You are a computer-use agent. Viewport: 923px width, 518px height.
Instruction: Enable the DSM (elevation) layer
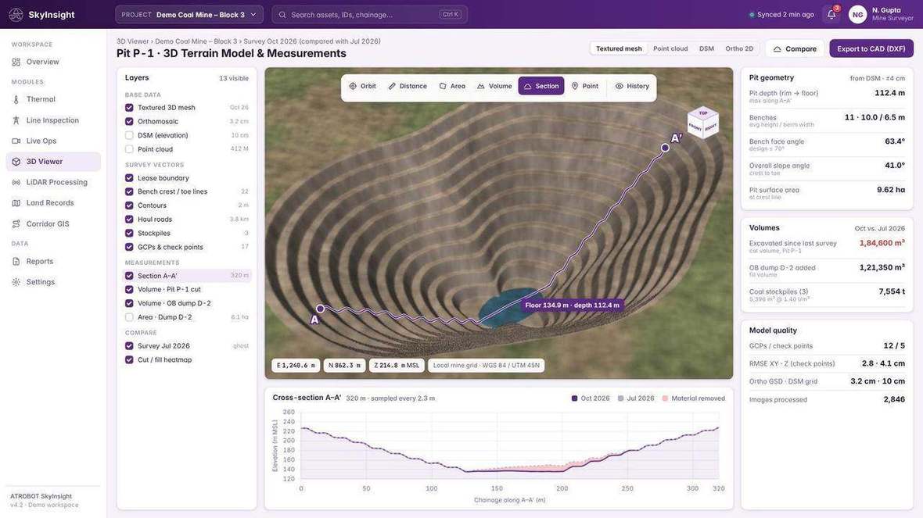pyautogui.click(x=129, y=135)
